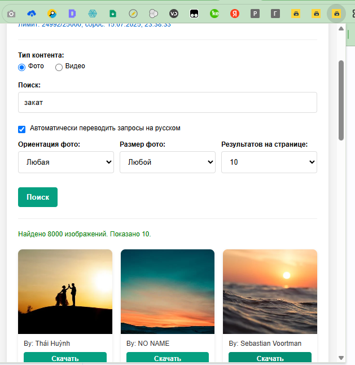Select the Фото content type
This screenshot has width=355, height=365.
pos(22,67)
